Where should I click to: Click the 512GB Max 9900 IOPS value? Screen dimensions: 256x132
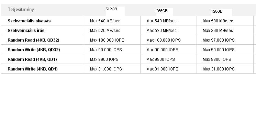[104, 59]
